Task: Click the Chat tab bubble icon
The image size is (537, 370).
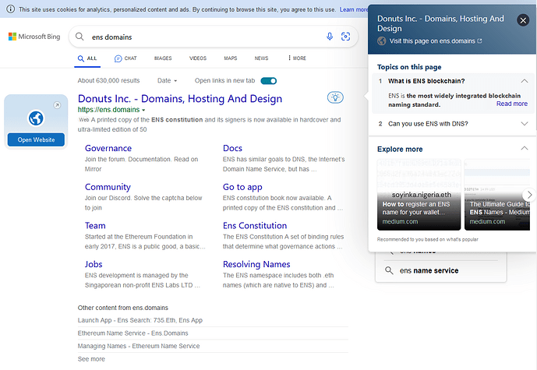Action: tap(118, 58)
